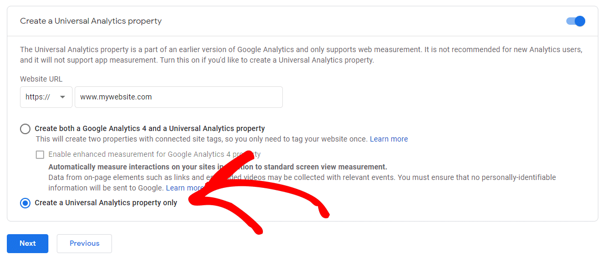Click the 'This will create two properties' description
This screenshot has width=601, height=261.
point(202,139)
